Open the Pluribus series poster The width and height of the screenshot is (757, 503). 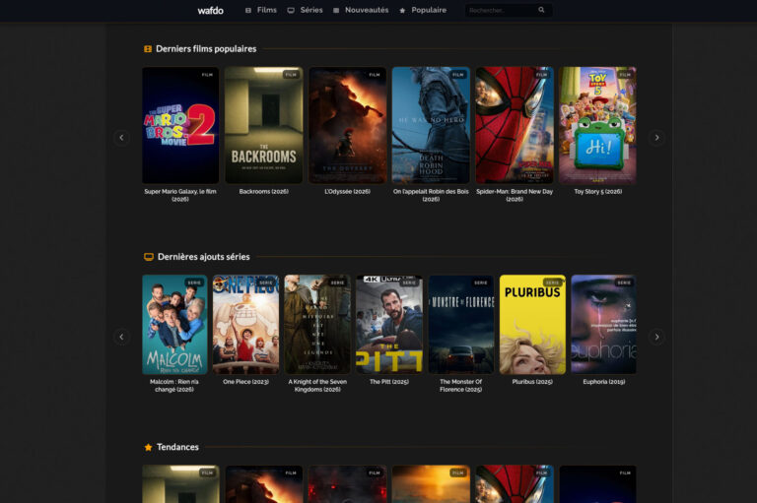[x=532, y=325]
